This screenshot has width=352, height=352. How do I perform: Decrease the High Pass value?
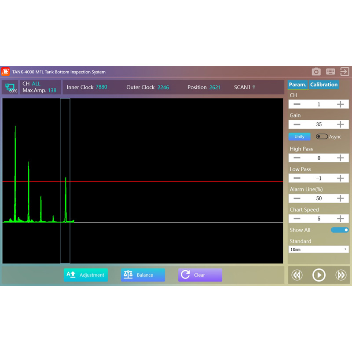297,158
